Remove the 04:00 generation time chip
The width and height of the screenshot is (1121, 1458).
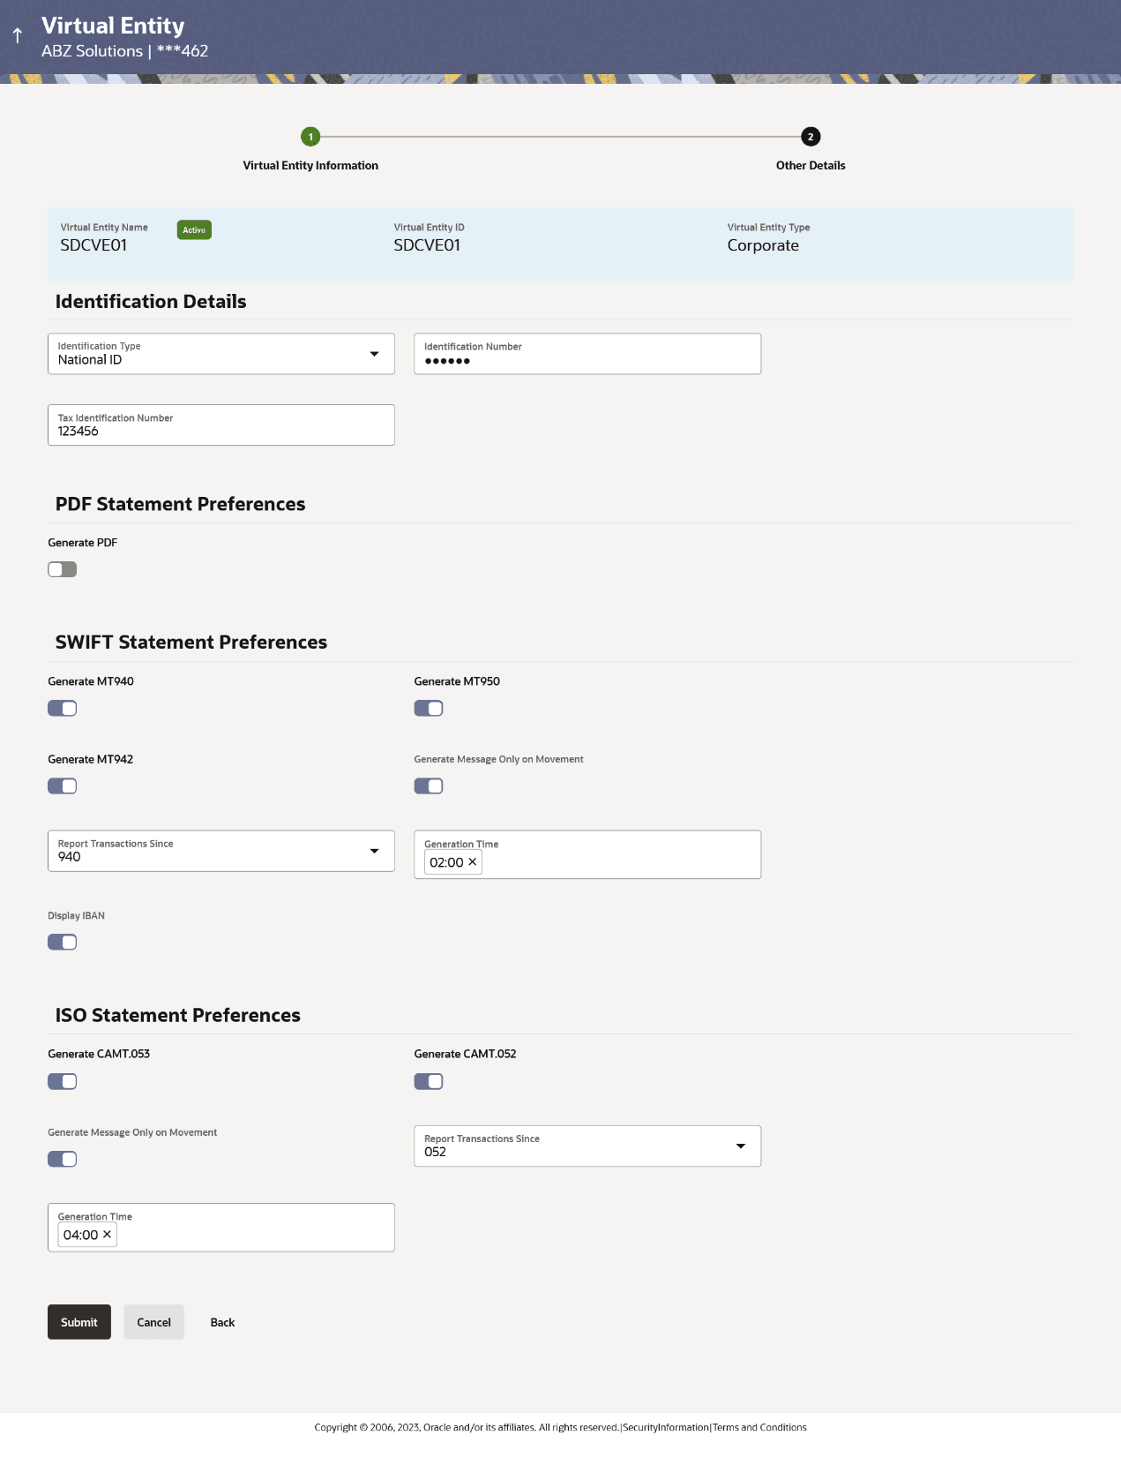pyautogui.click(x=107, y=1235)
